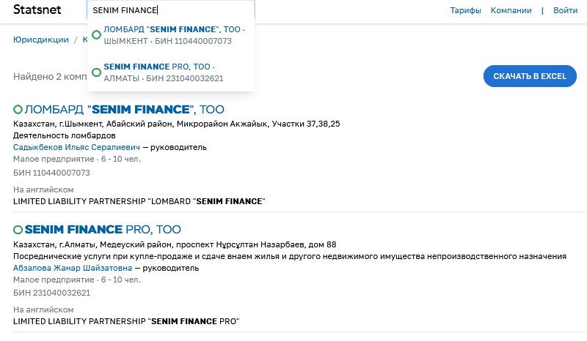Click the Войти login link
The height and width of the screenshot is (341, 587).
point(565,11)
